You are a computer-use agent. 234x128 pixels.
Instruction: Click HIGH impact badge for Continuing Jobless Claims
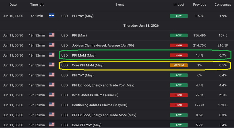click(179, 105)
